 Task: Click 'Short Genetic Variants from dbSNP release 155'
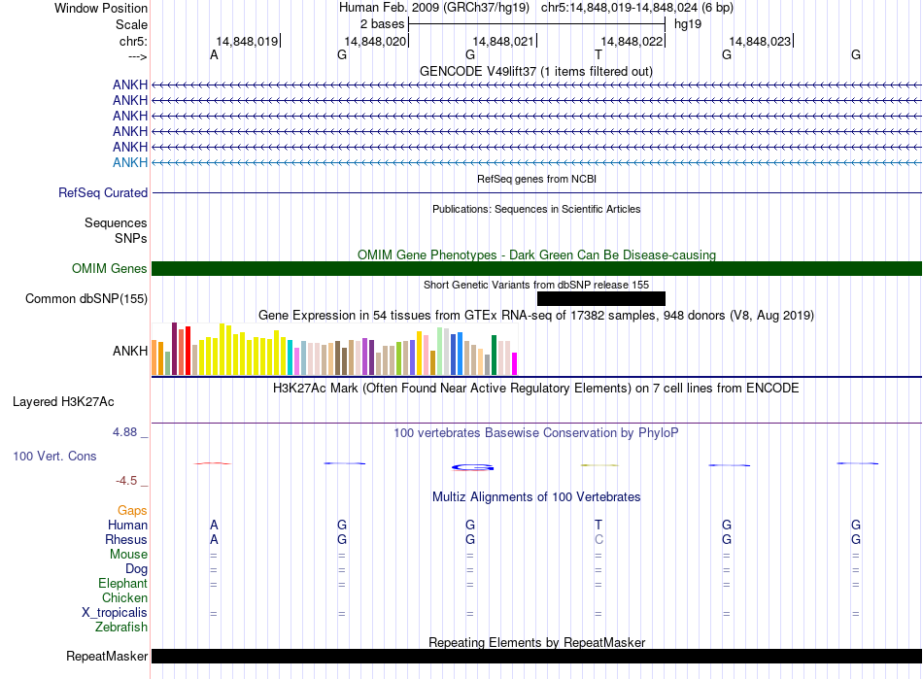pyautogui.click(x=536, y=285)
